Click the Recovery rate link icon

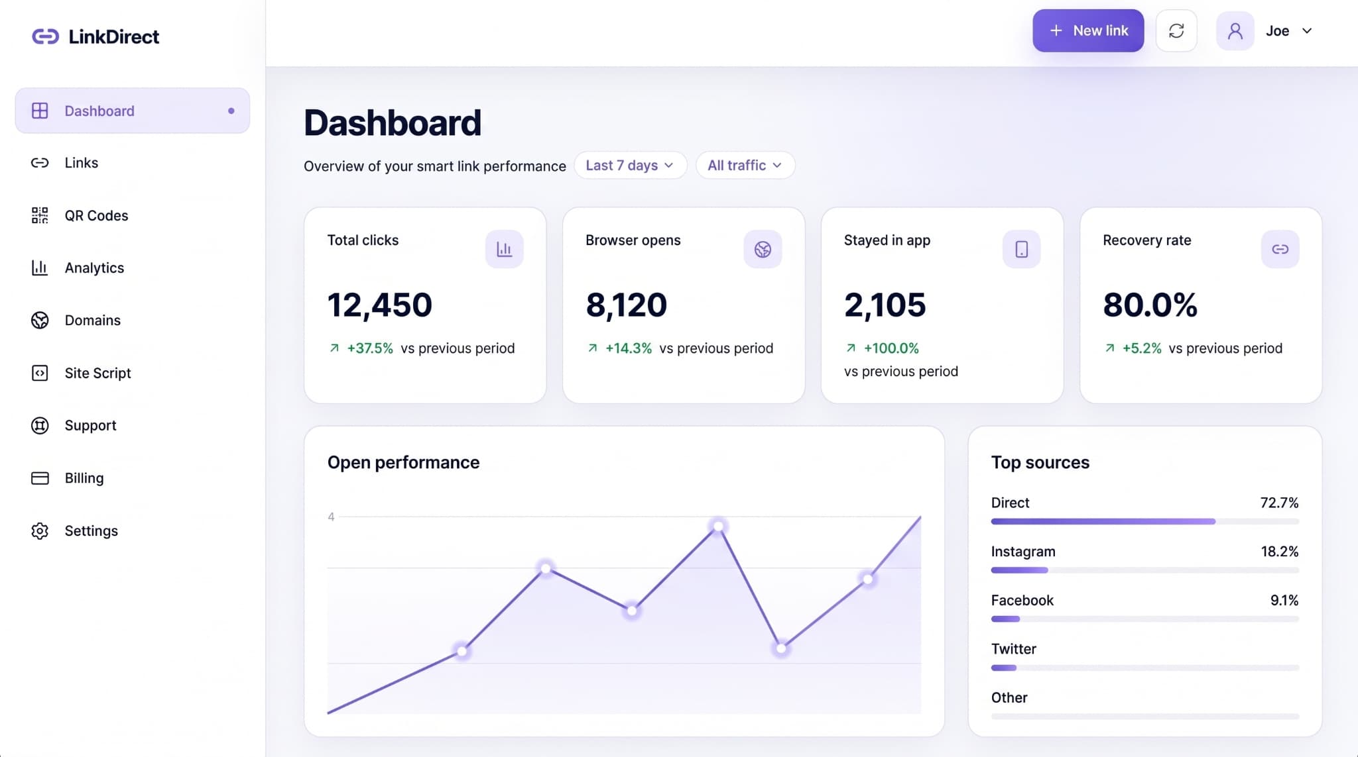point(1280,249)
